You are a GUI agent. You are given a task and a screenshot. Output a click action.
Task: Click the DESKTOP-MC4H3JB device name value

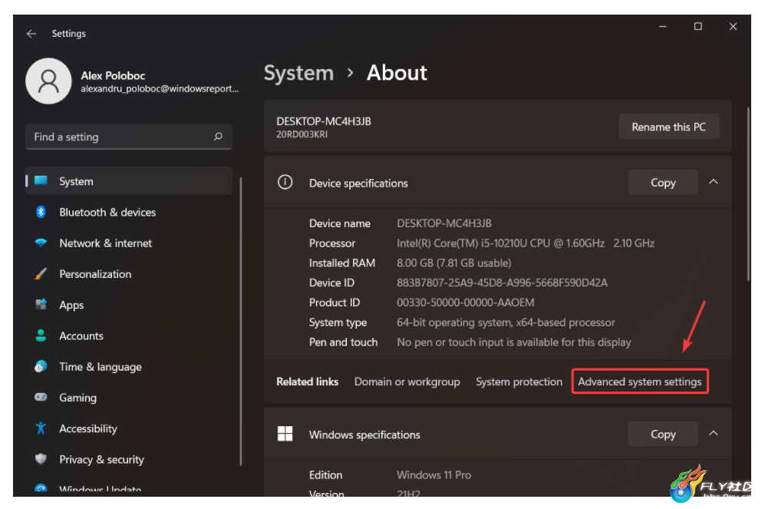pyautogui.click(x=444, y=223)
